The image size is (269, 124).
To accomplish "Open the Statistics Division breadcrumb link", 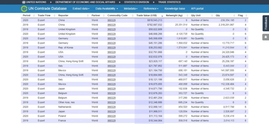I will 137,2.
